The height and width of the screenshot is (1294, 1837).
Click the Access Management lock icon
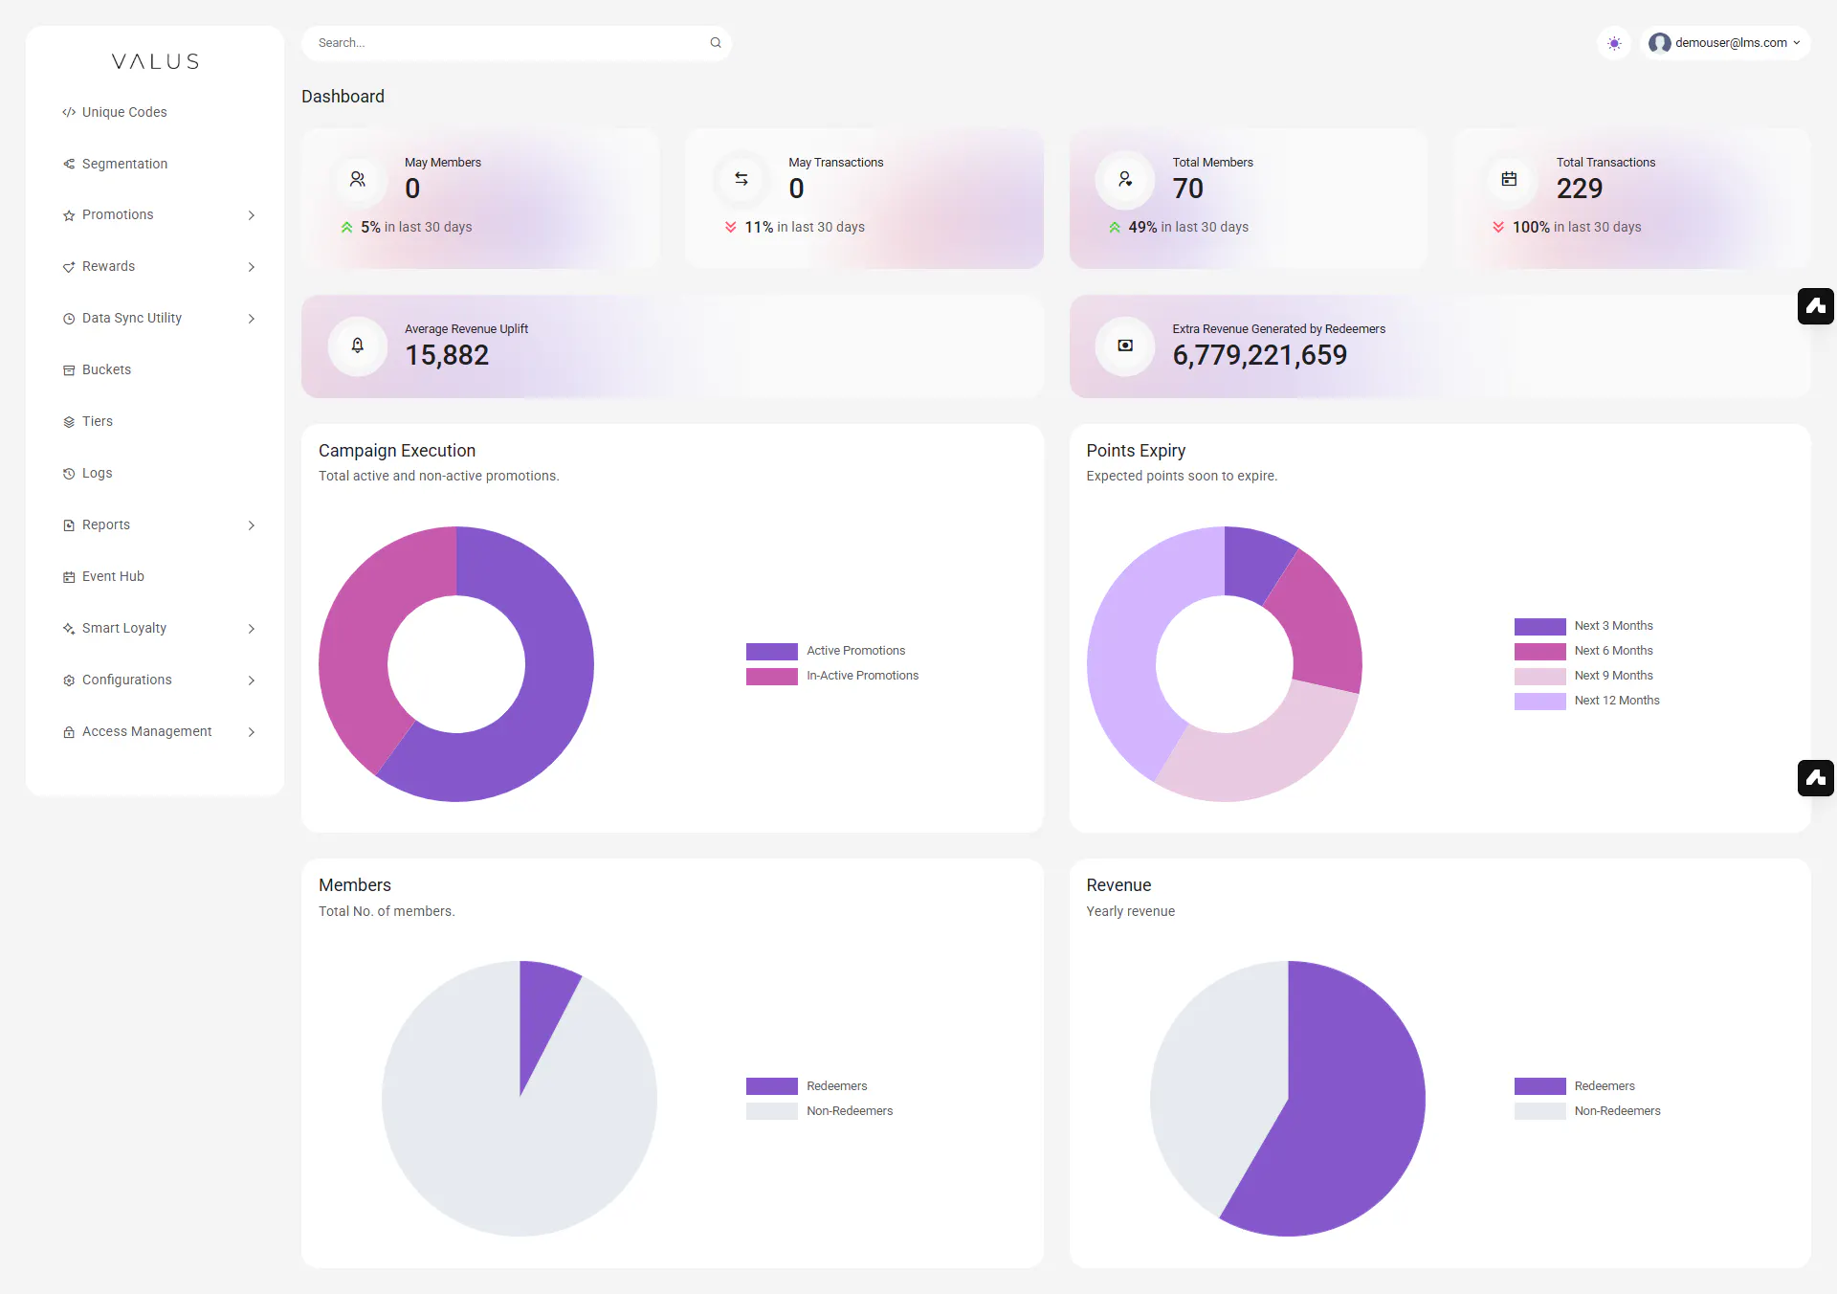coord(69,732)
